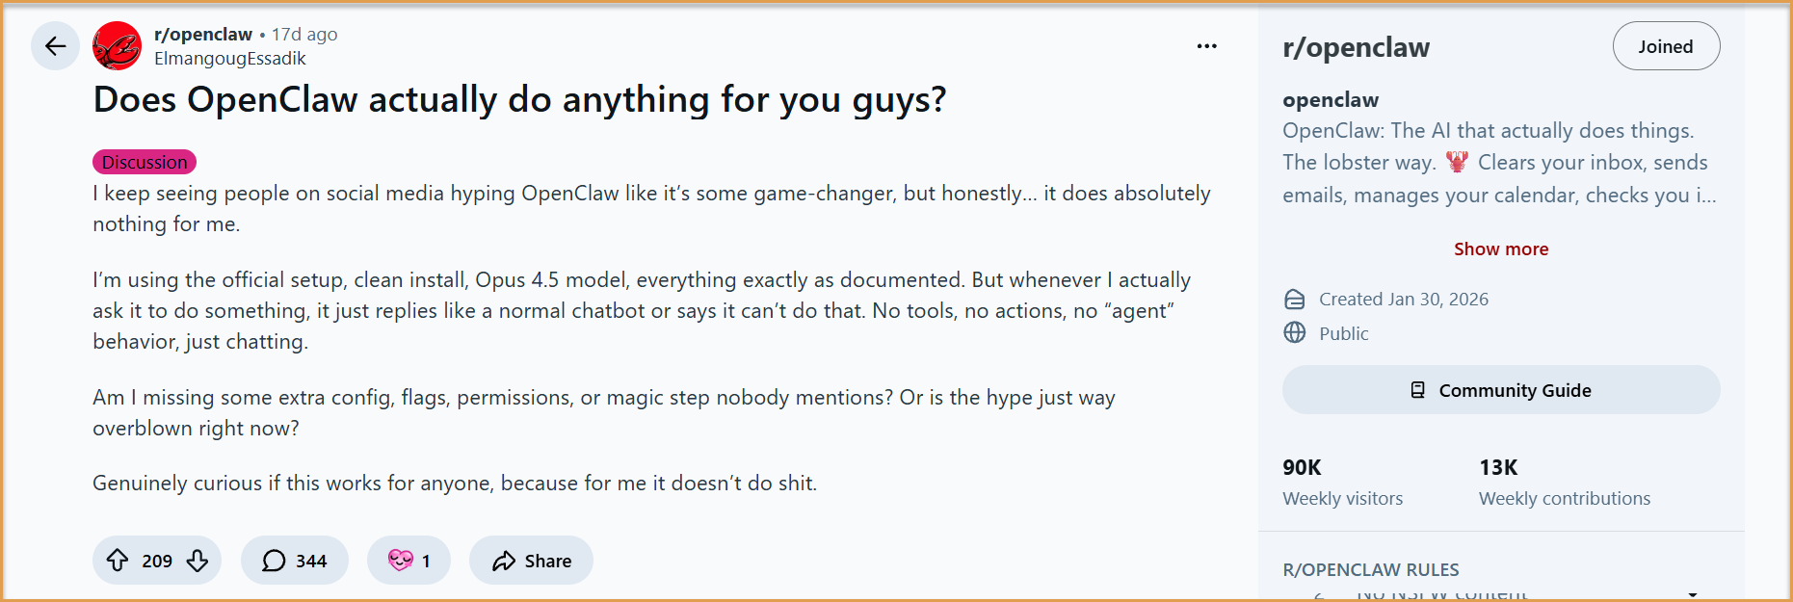
Task: Click the heart-face reaction emoji
Action: [399, 560]
